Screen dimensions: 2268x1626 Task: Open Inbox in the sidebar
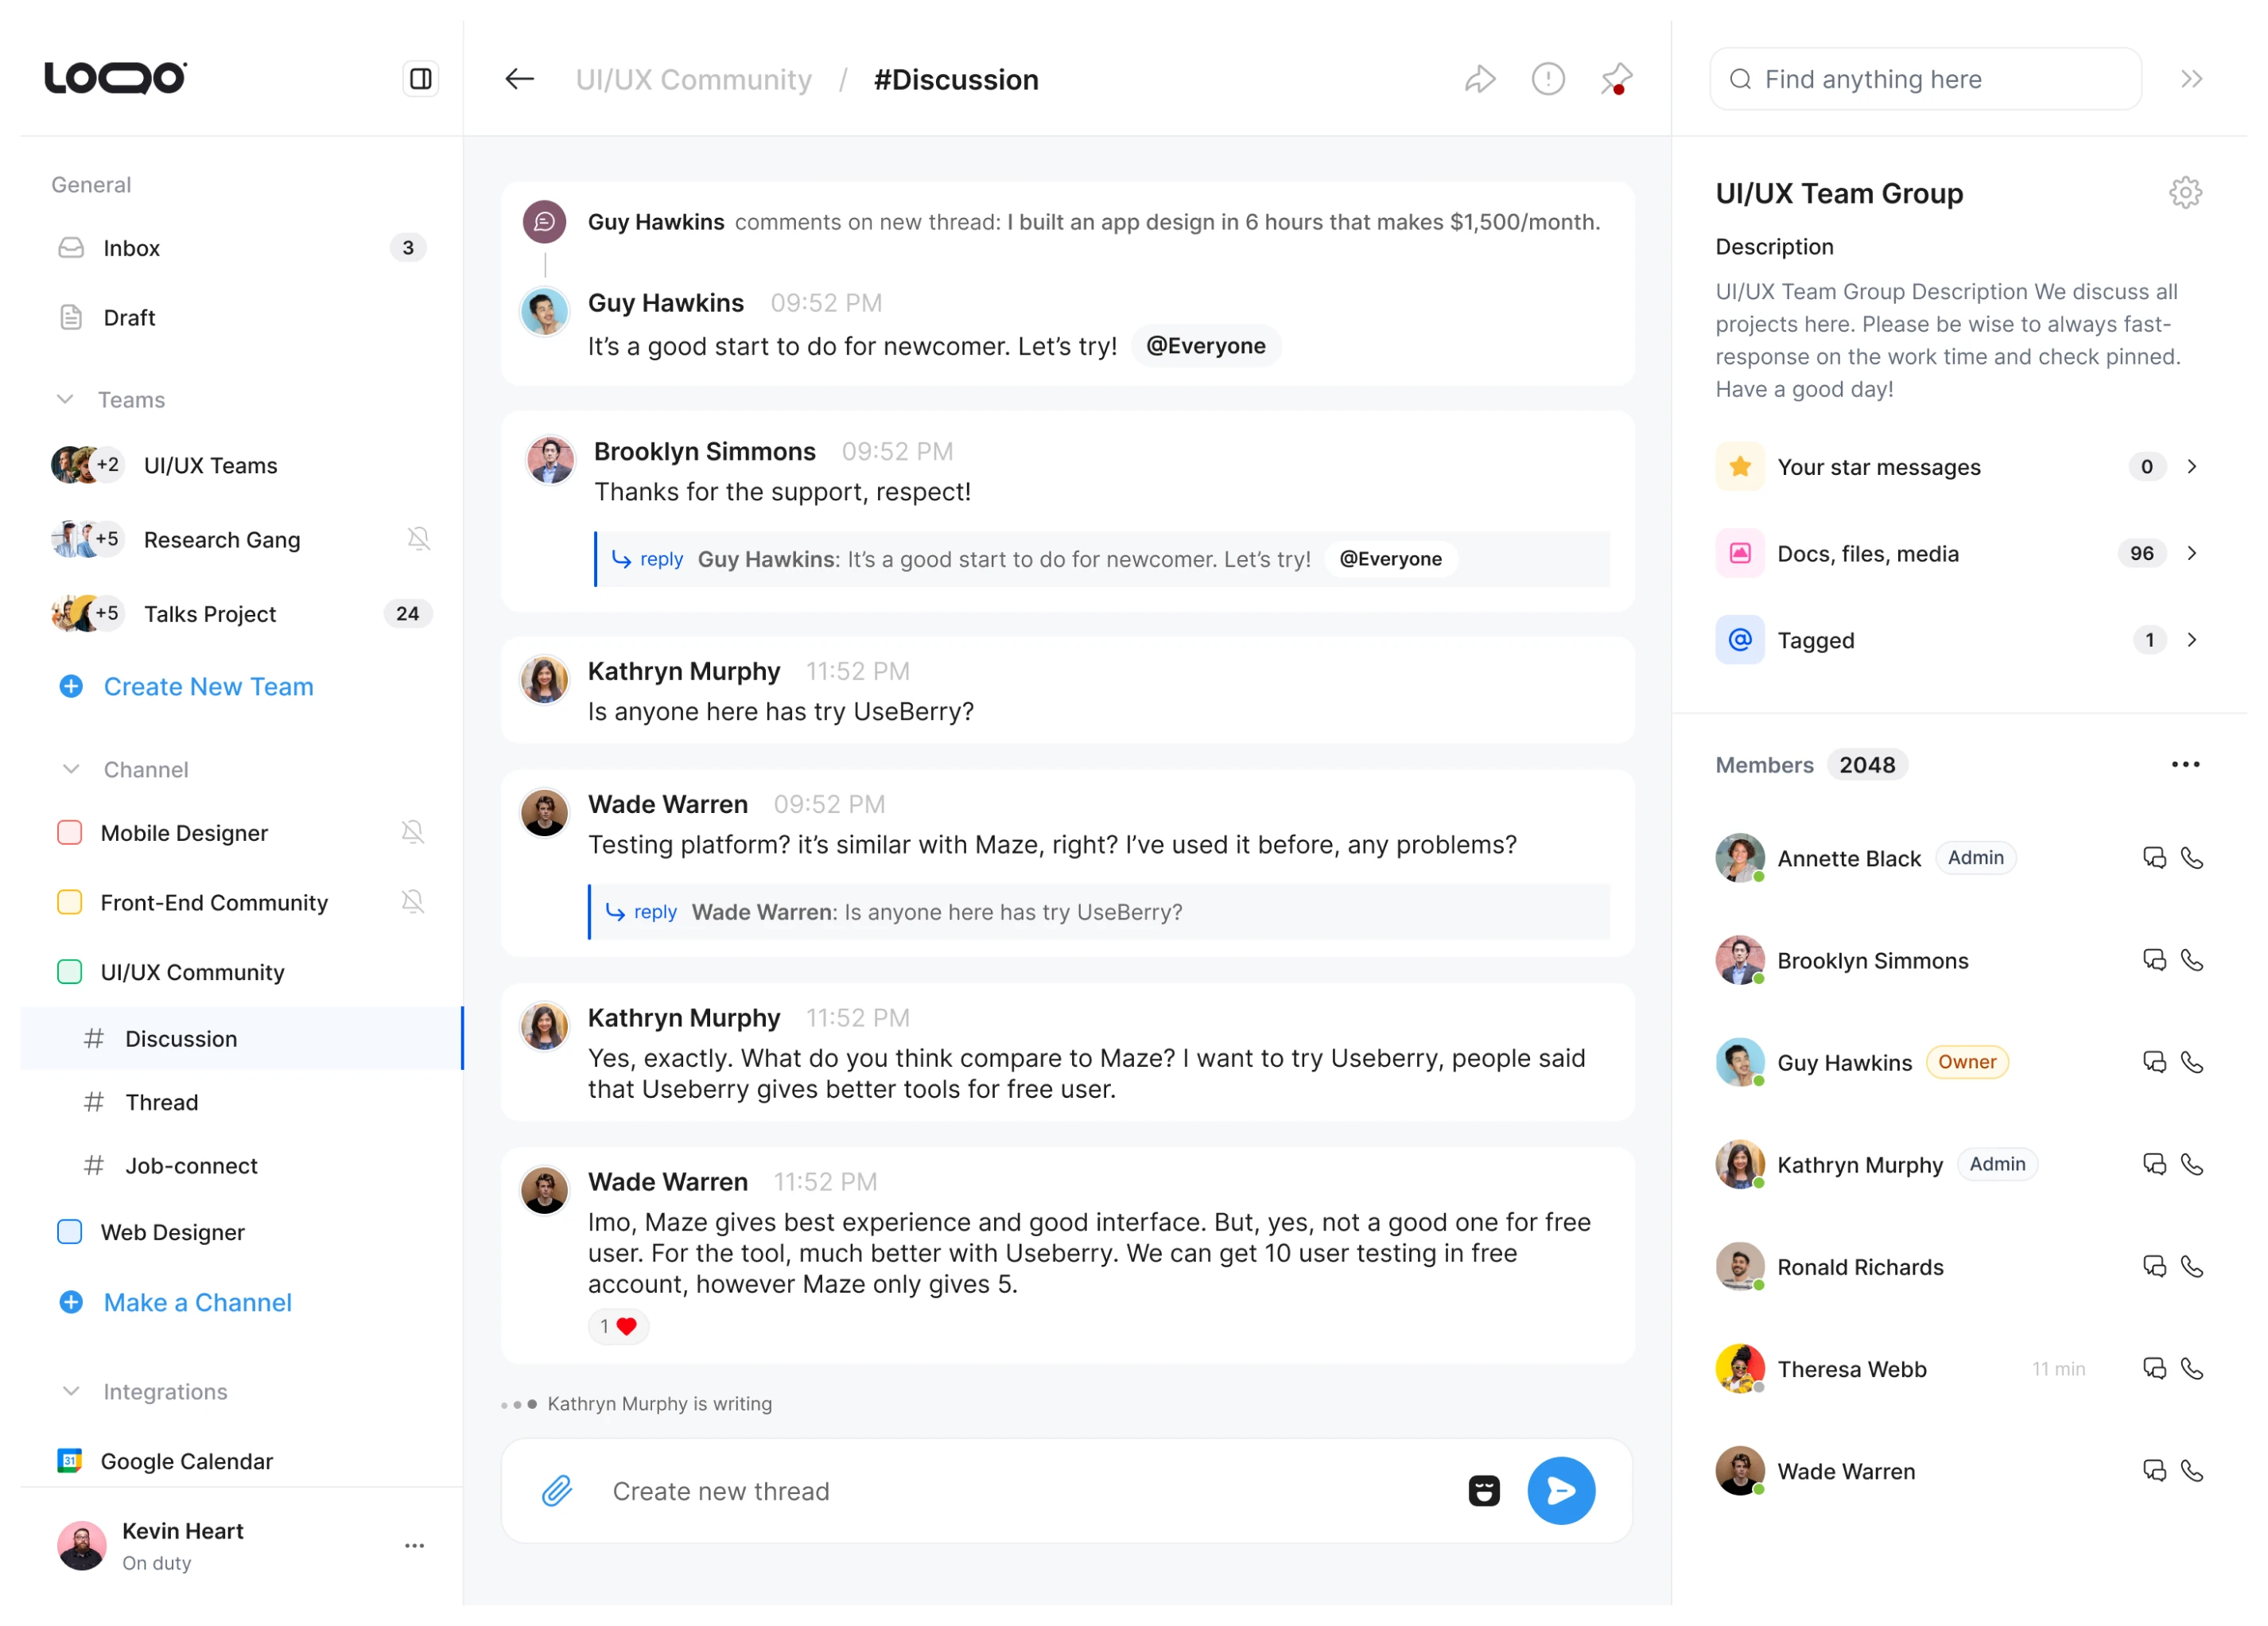131,248
